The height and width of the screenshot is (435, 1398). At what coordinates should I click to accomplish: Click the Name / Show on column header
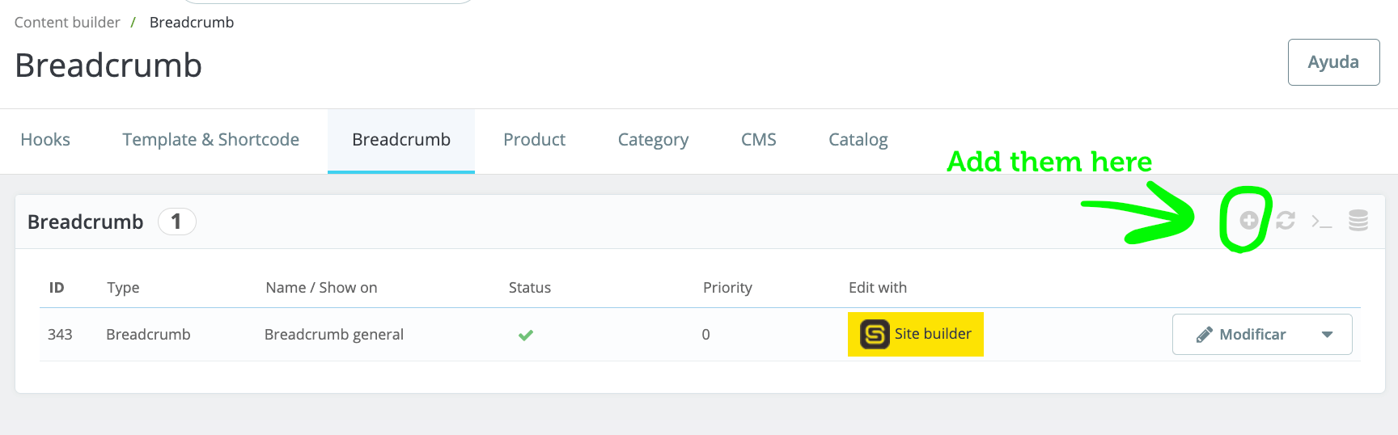click(x=321, y=288)
